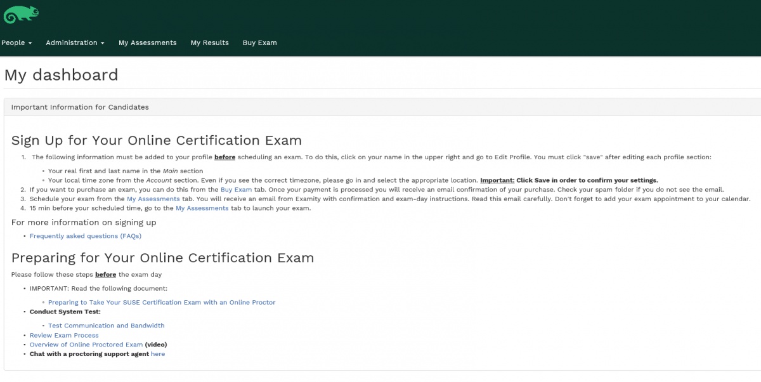The width and height of the screenshot is (761, 382).
Task: Select Buy Exam in the top navigation
Action: [x=259, y=43]
